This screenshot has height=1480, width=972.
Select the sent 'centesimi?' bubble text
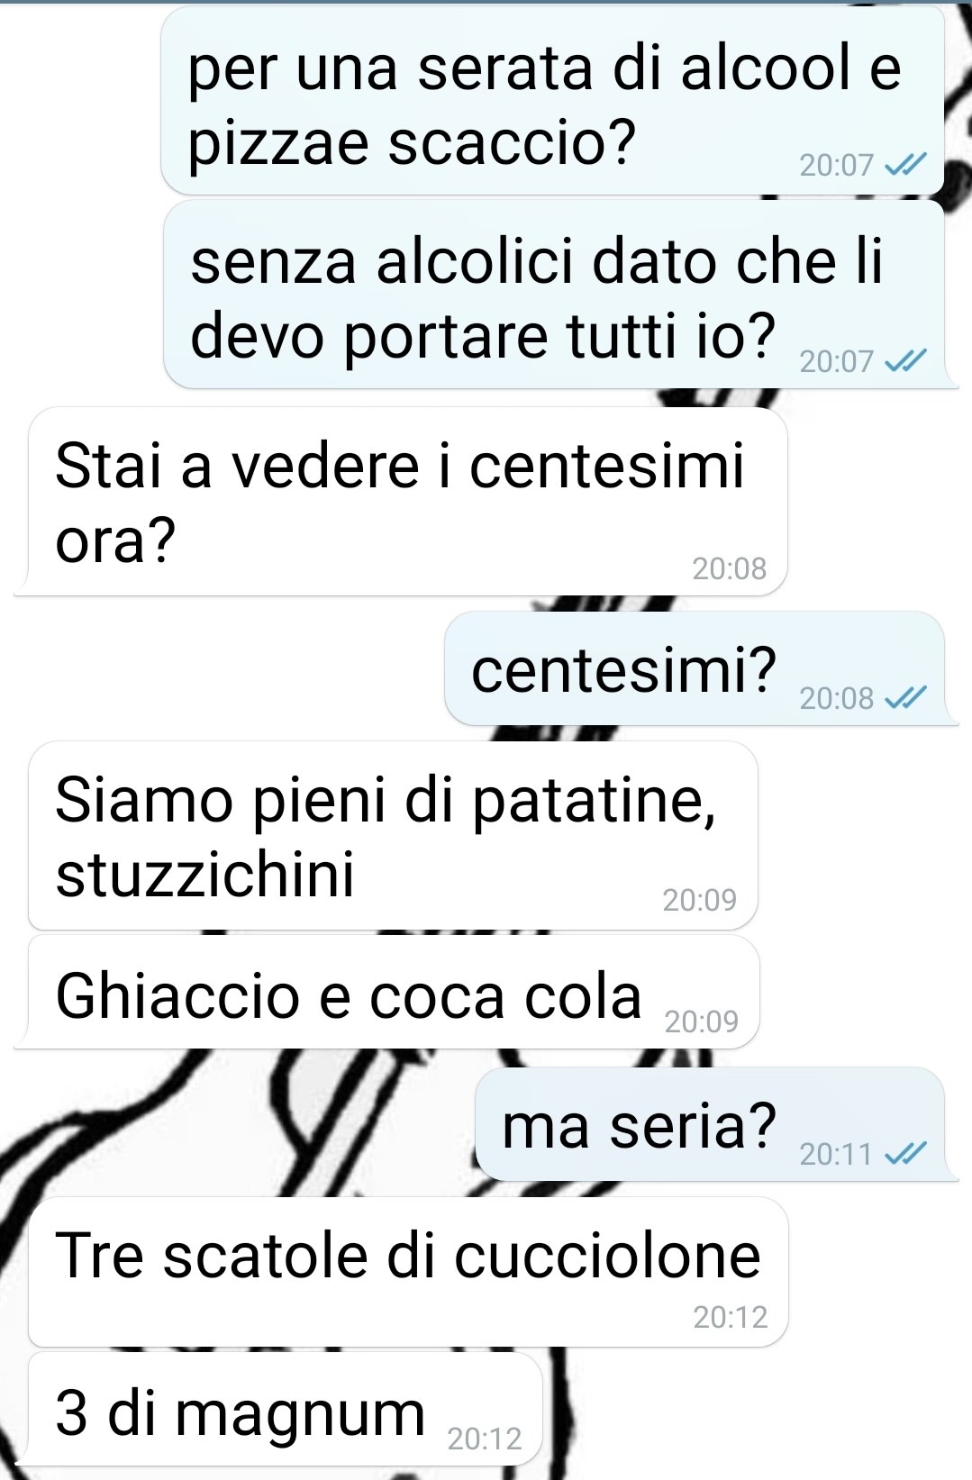(623, 671)
